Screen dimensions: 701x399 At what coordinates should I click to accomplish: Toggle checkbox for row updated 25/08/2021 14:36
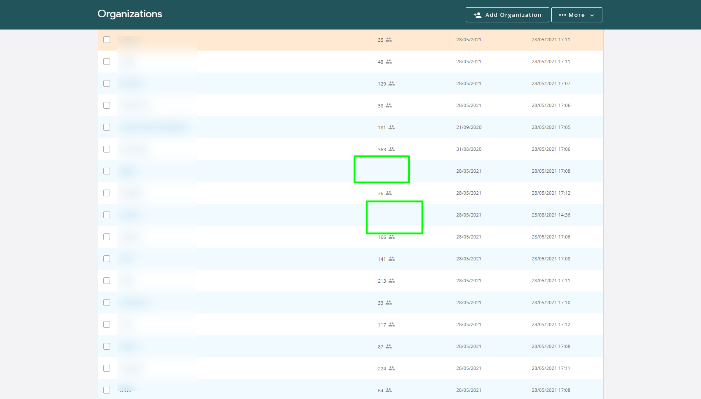tap(107, 215)
